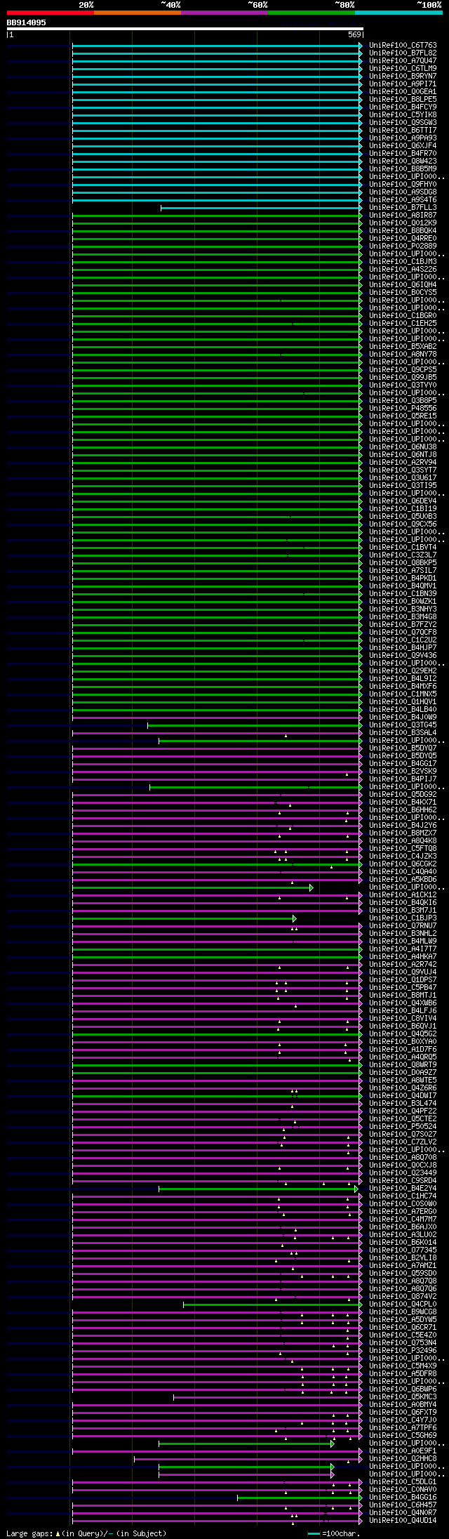
Task: Select hit UniRef100_B3M4G8
Action: point(403,617)
